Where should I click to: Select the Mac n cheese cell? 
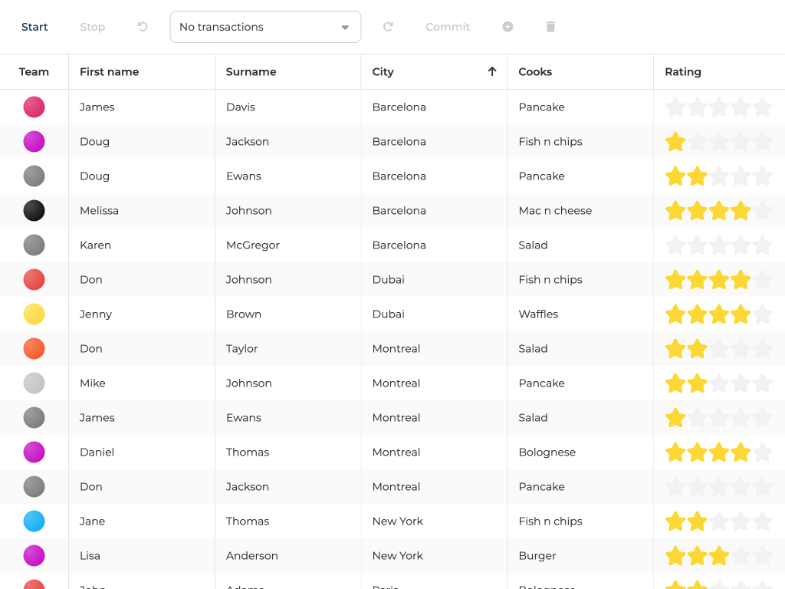click(555, 211)
